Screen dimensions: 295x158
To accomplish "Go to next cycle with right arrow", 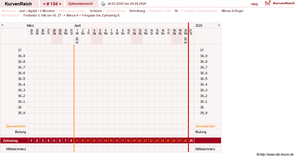I will [x=60, y=4].
